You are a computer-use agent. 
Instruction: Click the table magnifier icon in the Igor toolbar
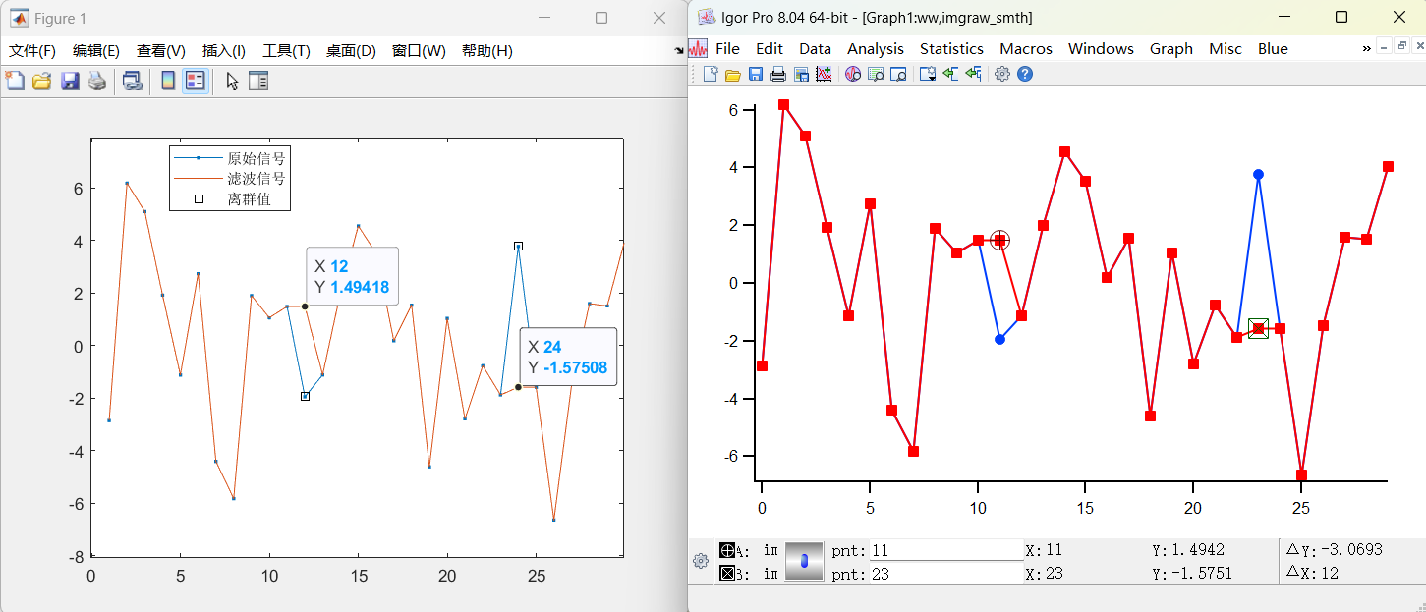click(875, 74)
